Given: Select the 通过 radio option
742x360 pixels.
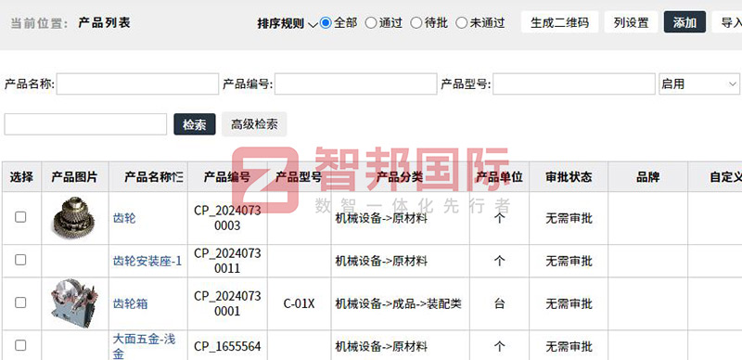Looking at the screenshot, I should pos(371,23).
